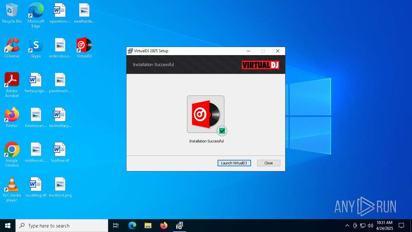Select the fantasysign Word document icon
The height and width of the screenshot is (232, 412).
tap(36, 83)
